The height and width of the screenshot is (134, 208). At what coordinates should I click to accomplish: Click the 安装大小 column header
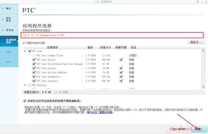105,47
